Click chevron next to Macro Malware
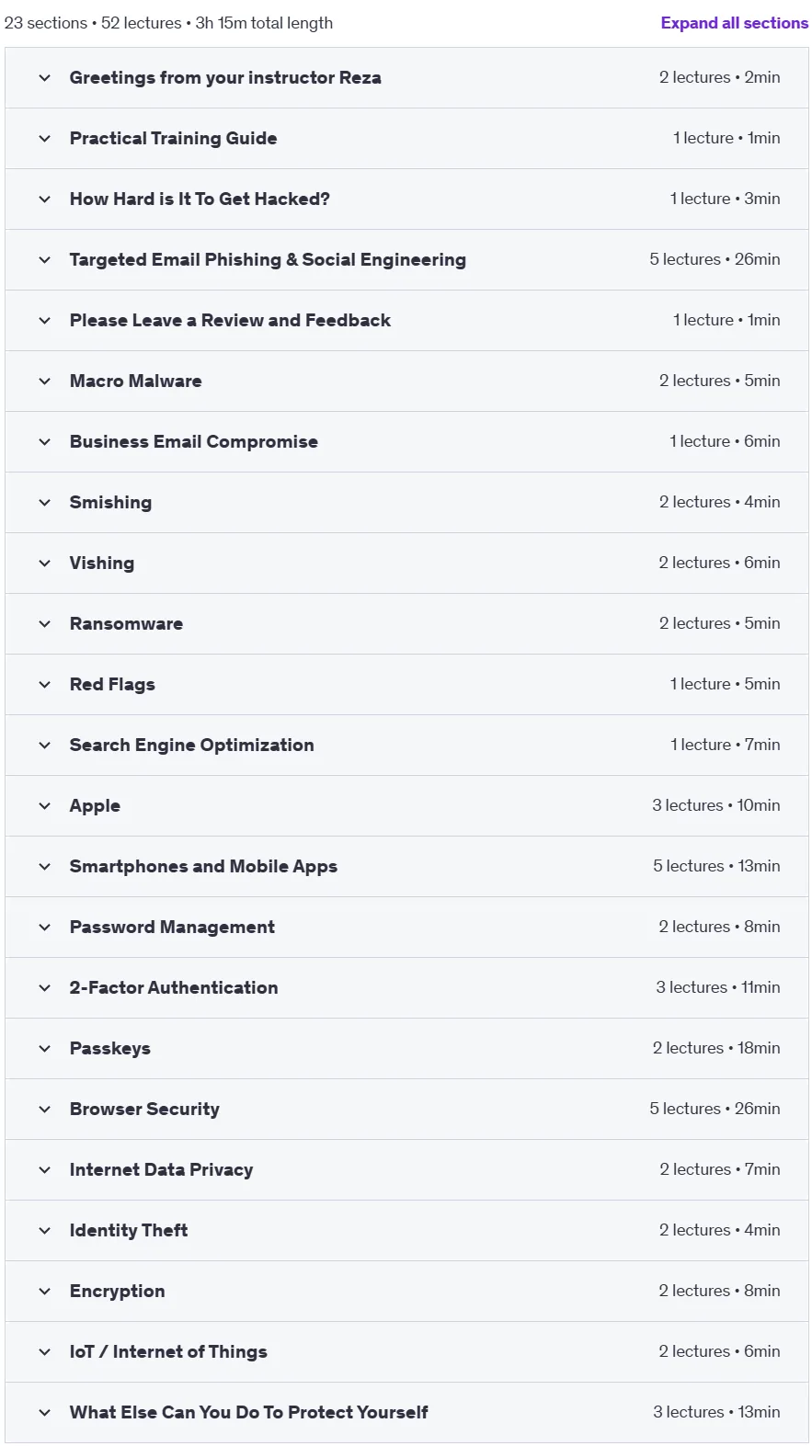The image size is (812, 1446). pyautogui.click(x=44, y=381)
